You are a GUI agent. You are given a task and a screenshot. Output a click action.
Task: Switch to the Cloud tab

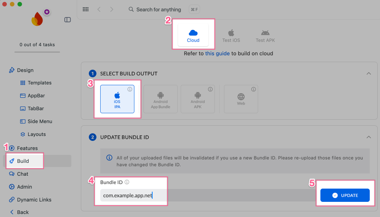[193, 36]
